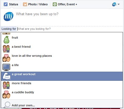Open the Offer, Event + tab

[65, 4]
